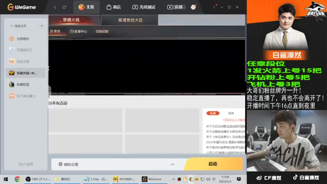Open the Windows notification center
Viewport: 327px width, 184px height.
[x=239, y=179]
